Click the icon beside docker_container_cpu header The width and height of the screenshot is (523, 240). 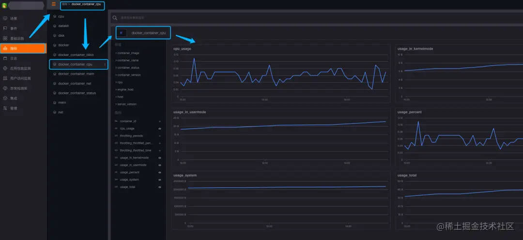pyautogui.click(x=122, y=33)
